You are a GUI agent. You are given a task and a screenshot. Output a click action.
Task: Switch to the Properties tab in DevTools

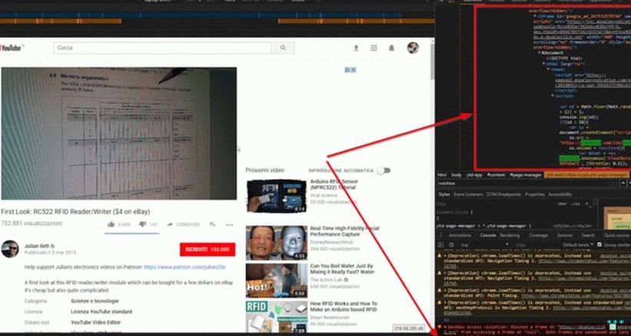click(534, 195)
